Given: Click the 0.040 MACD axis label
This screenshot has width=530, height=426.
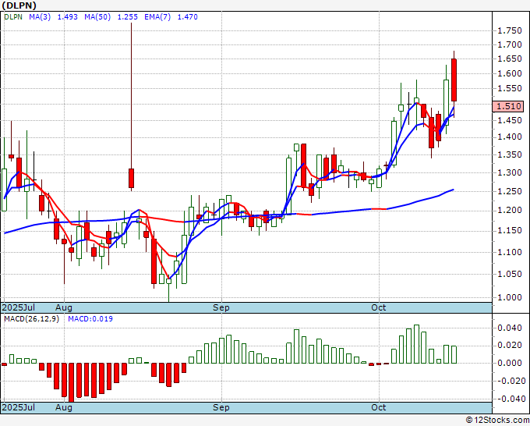Looking at the screenshot, I should click(x=510, y=328).
